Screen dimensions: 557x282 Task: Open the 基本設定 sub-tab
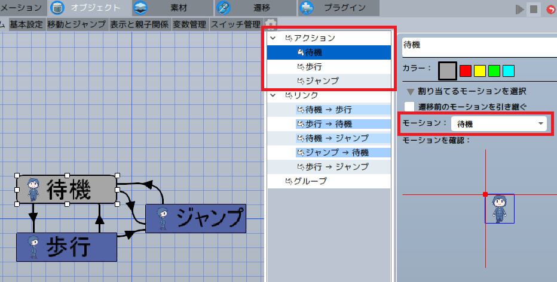click(26, 24)
